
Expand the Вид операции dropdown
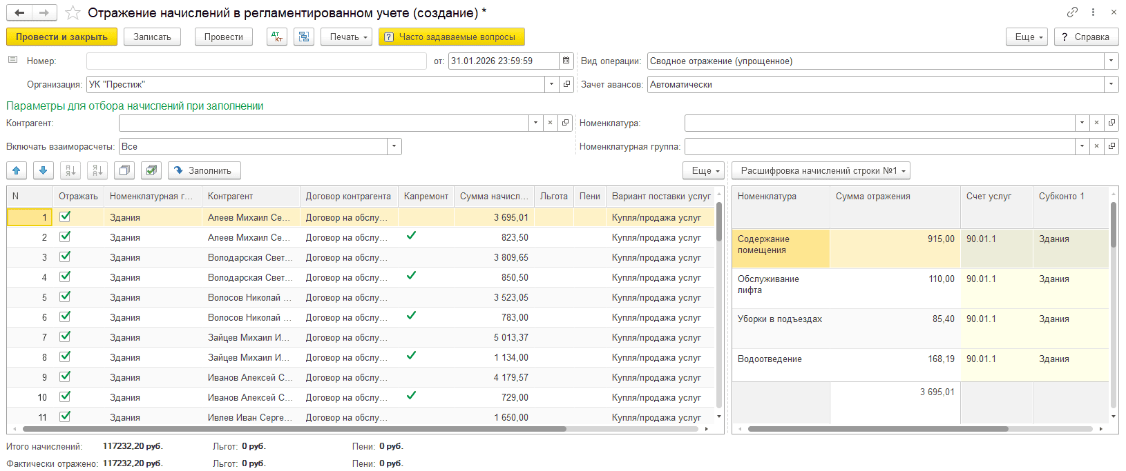1111,61
